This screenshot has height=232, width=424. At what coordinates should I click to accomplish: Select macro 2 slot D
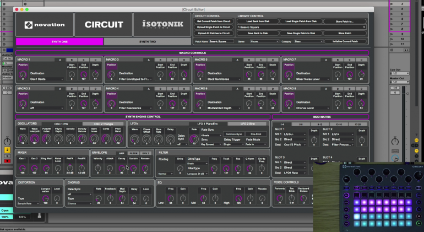[95, 89]
